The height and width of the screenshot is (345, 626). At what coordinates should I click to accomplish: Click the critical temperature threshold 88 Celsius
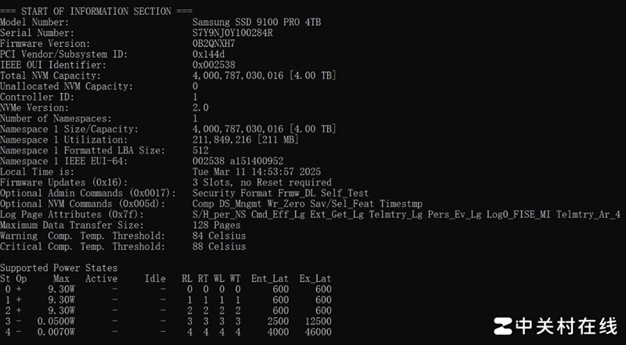[x=219, y=247]
